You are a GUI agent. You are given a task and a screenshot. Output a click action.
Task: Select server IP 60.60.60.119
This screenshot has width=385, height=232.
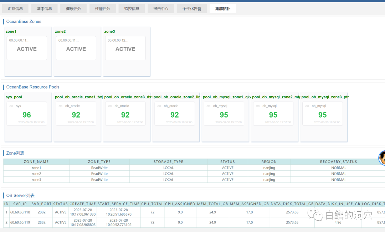(x=20, y=222)
